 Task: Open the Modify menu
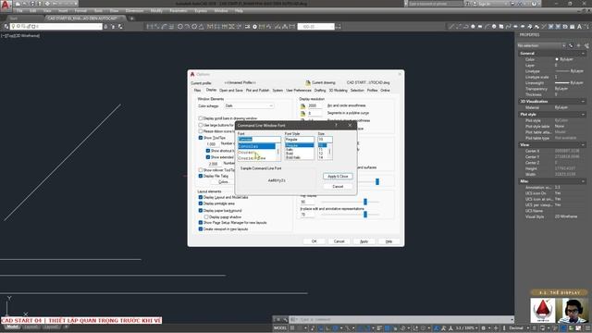[x=156, y=11]
